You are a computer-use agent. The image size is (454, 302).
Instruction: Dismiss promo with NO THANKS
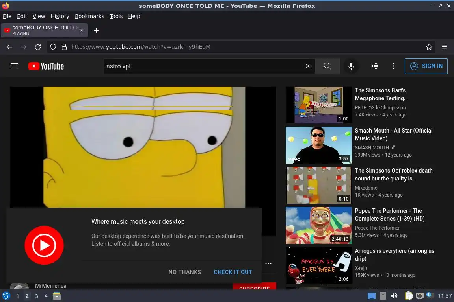[185, 272]
